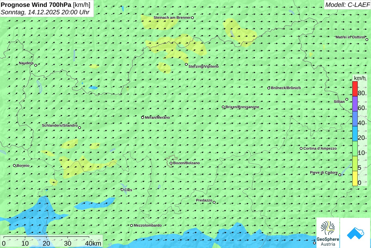Image resolution: width=371 pixels, height=248 pixels.
Task: Click the Pieve di Cadore city marker
Action: coord(340,174)
